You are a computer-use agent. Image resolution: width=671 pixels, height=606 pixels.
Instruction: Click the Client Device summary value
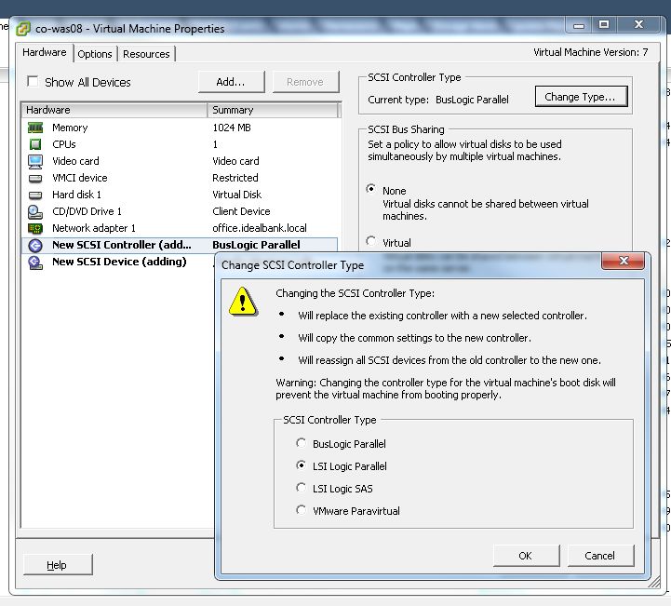[x=241, y=211]
